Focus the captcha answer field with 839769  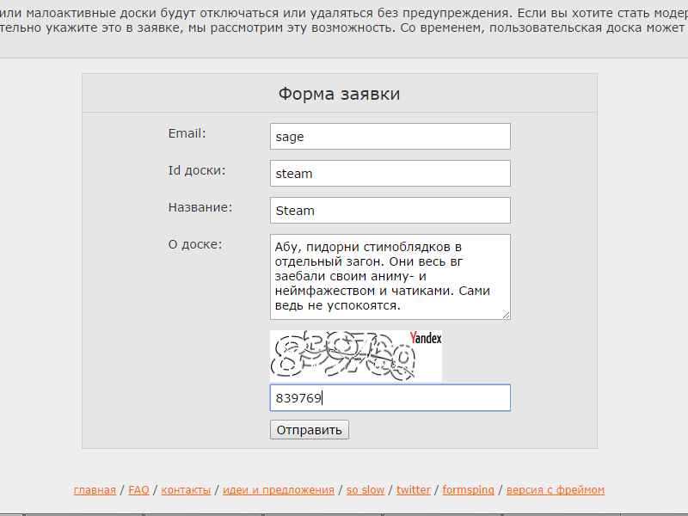[x=390, y=398]
